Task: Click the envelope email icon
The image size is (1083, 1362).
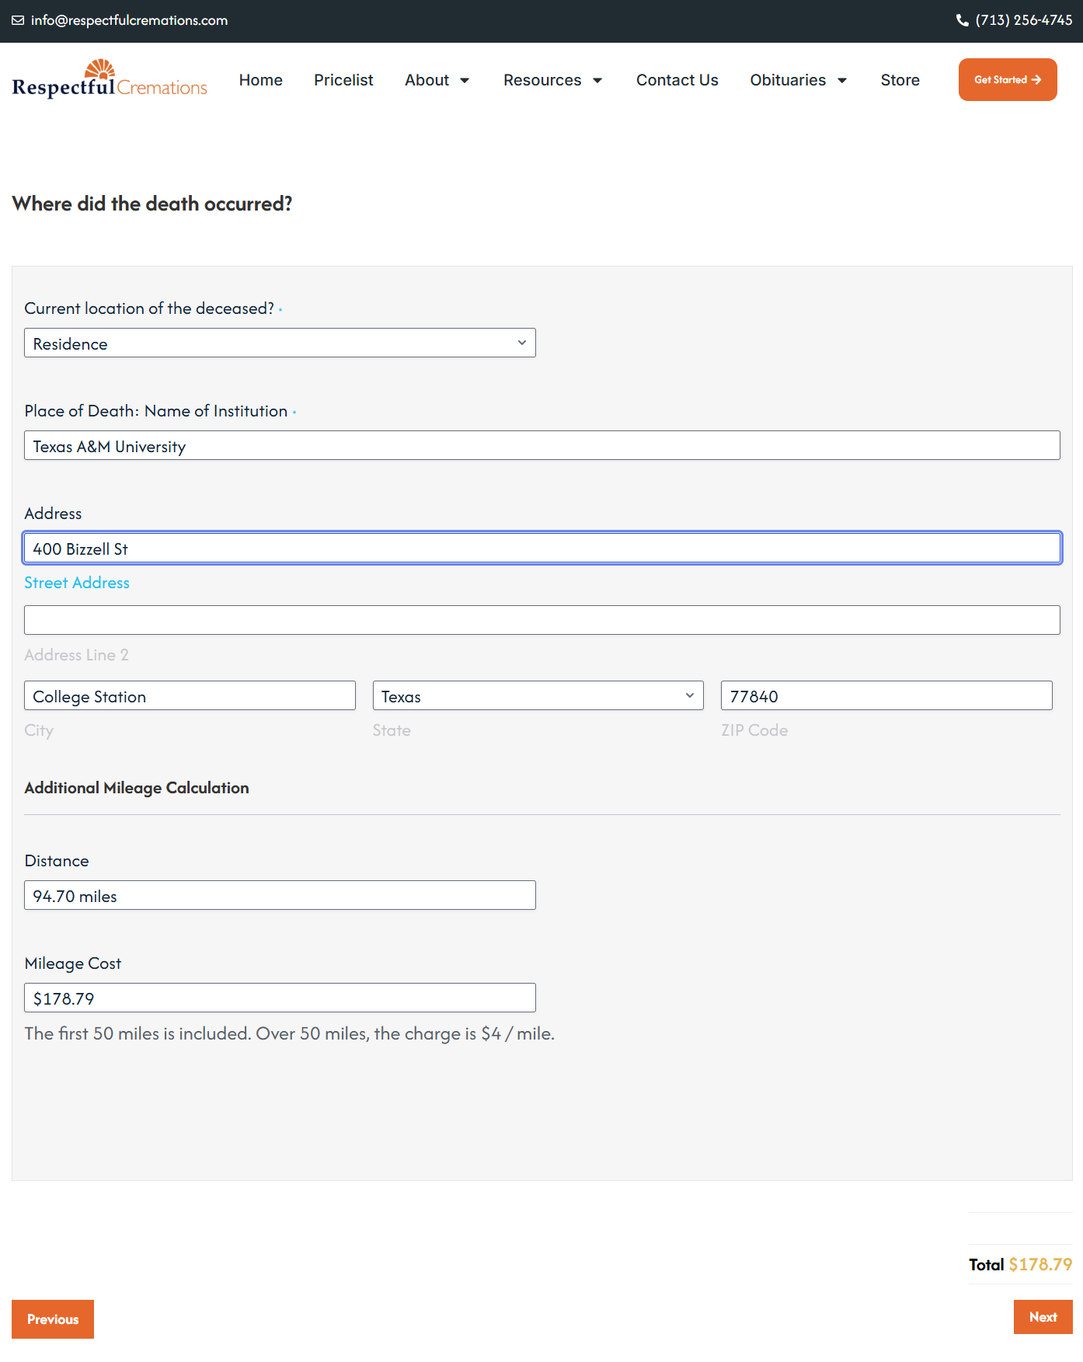Action: [x=18, y=20]
